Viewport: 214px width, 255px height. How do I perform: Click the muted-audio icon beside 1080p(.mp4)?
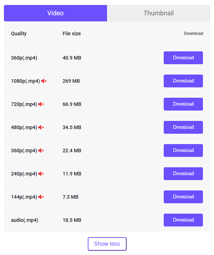coord(44,81)
